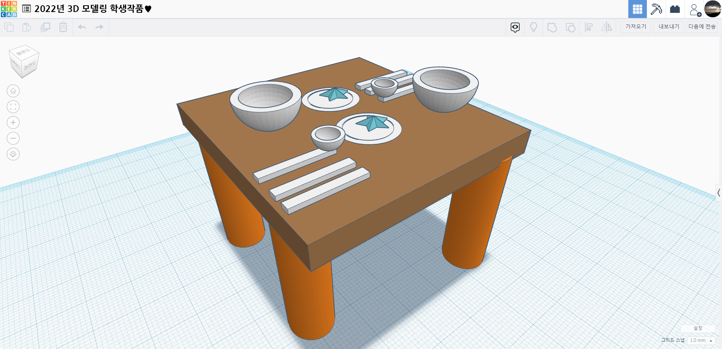Open the user profile avatar
This screenshot has width=722, height=349.
pyautogui.click(x=713, y=9)
